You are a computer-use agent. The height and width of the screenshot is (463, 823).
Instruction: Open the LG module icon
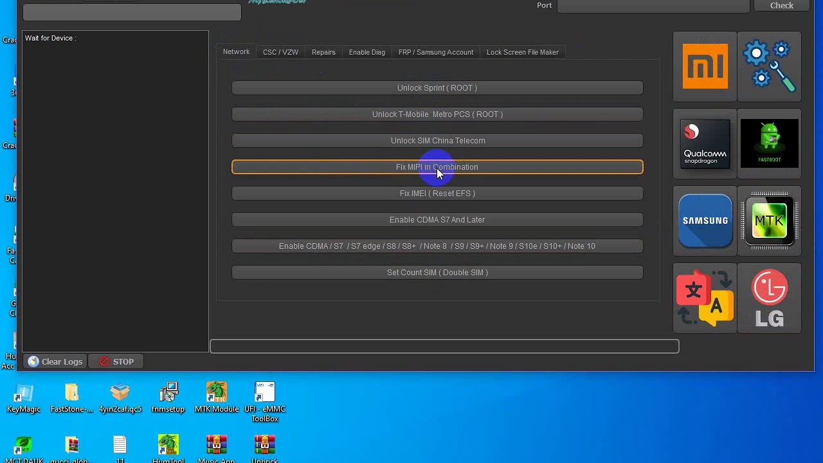769,298
